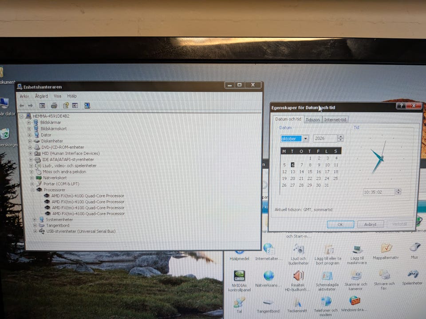This screenshot has height=319, width=426.
Task: Expand the USB-styrenheter node
Action: point(35,231)
